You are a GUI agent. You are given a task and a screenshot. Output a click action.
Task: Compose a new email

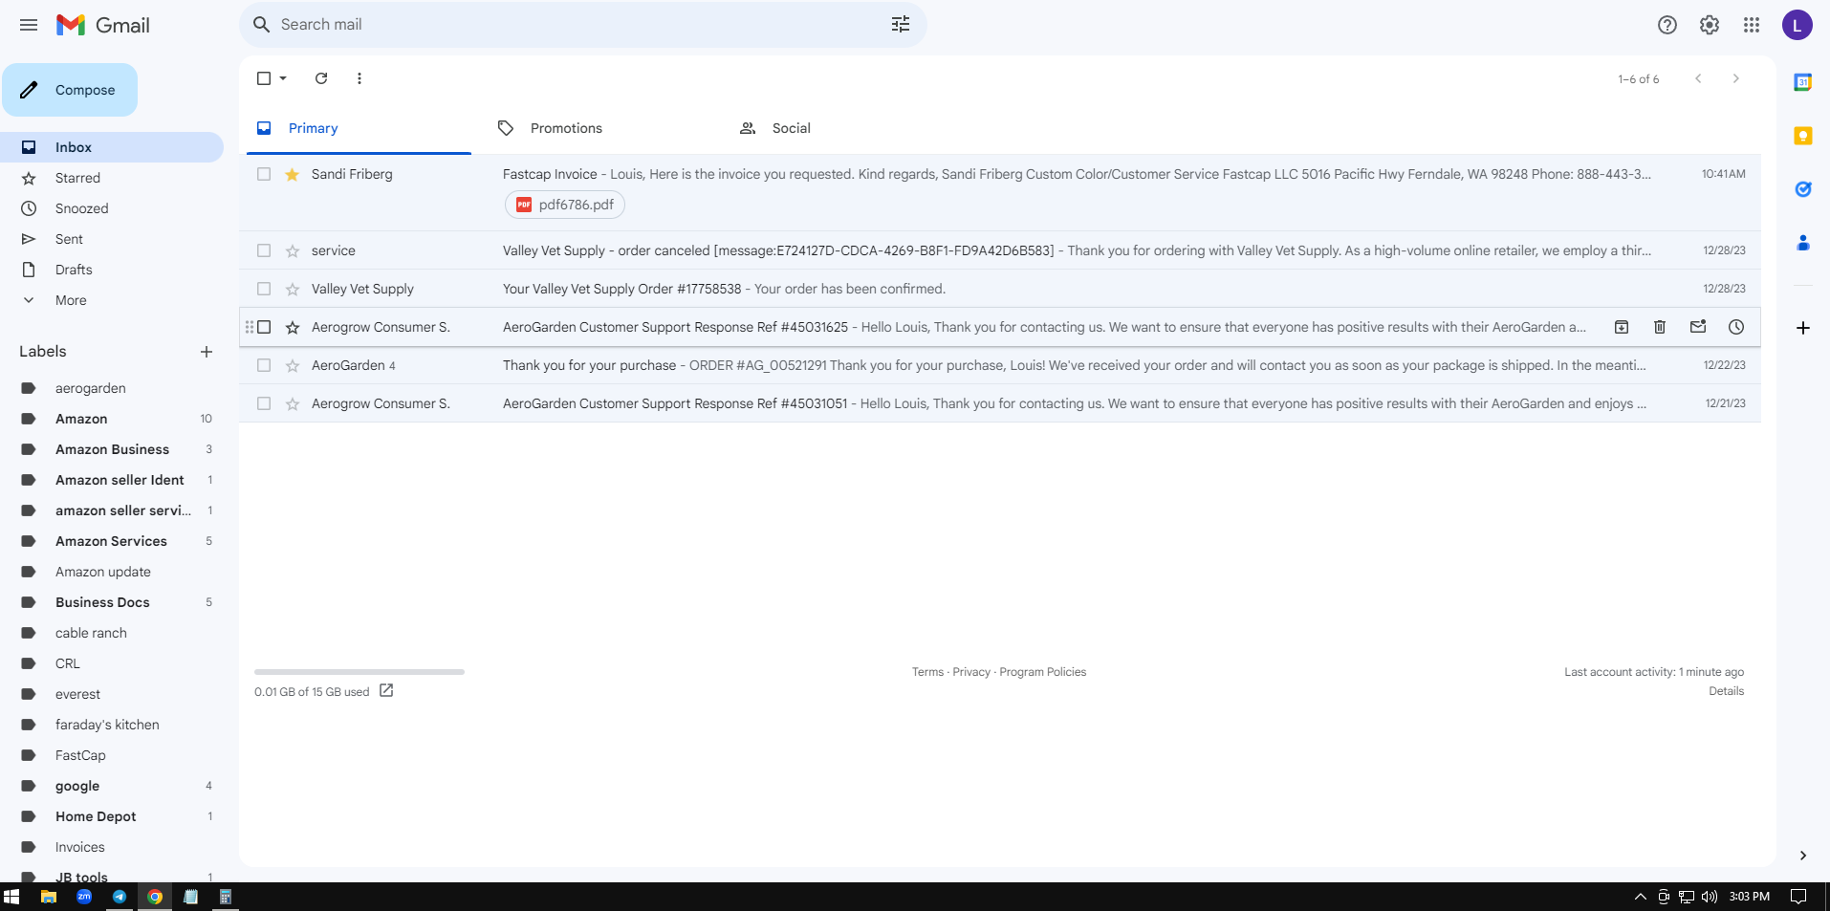tap(70, 90)
